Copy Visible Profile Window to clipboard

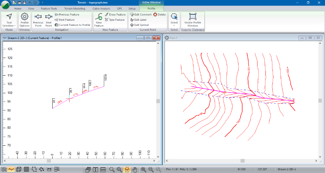pyautogui.click(x=193, y=20)
